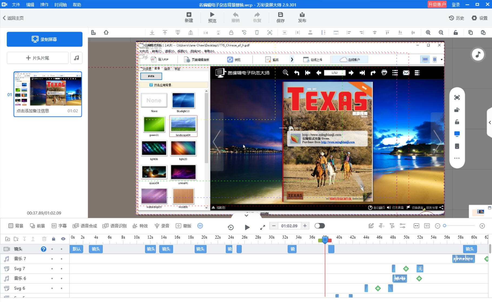The height and width of the screenshot is (302, 492).
Task: Select scene 01 thumbnail
Action: pos(48,94)
